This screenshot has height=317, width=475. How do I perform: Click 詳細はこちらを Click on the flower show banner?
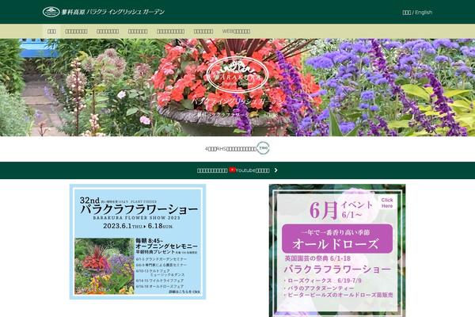(184, 292)
